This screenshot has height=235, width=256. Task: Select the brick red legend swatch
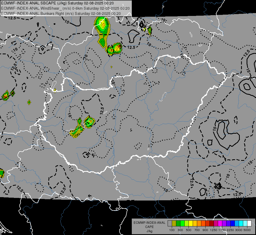[208, 223]
